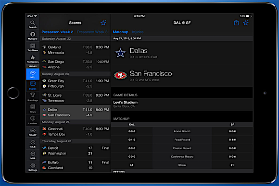Image resolution: width=279 pixels, height=186 pixels.
Task: Select the Injuries tab
Action: (138, 32)
